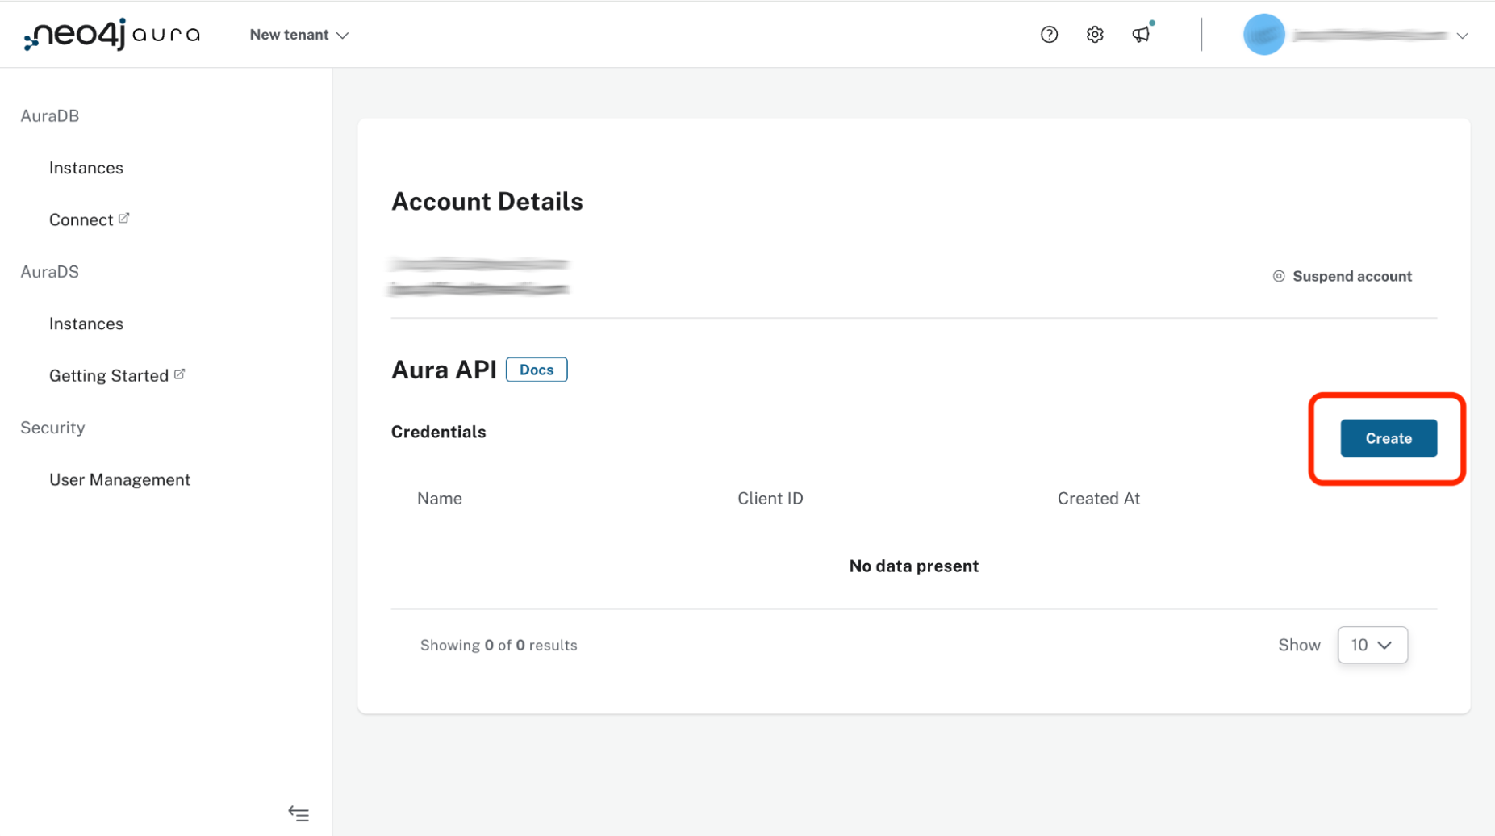Open the announcements megaphone icon

point(1141,34)
